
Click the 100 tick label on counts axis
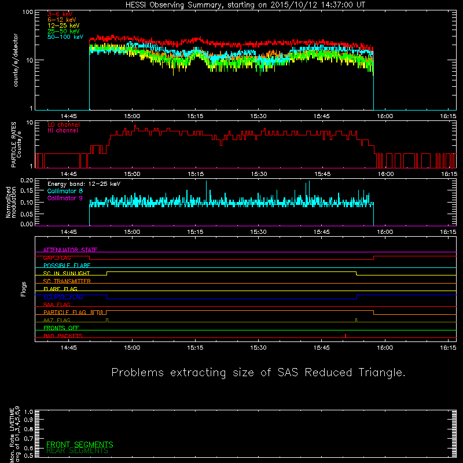point(28,12)
